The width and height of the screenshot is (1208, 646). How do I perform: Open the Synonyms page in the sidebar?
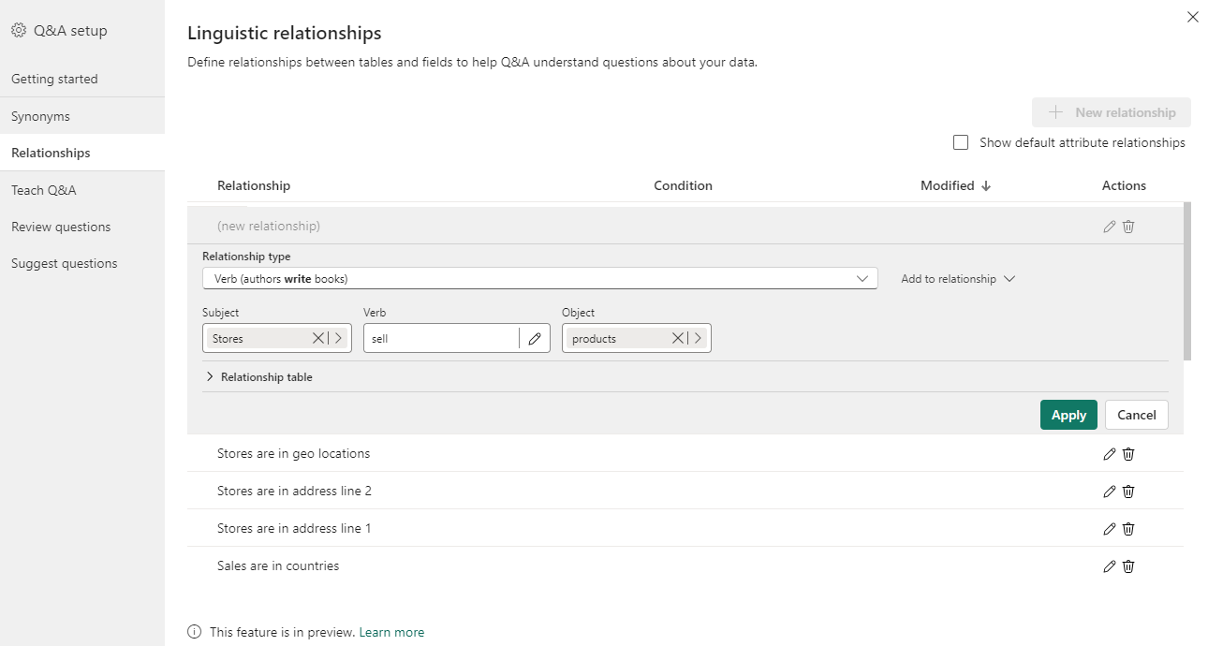point(40,116)
